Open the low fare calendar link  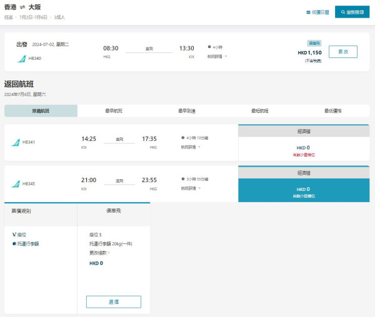318,12
